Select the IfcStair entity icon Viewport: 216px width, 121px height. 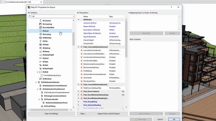pos(40,65)
